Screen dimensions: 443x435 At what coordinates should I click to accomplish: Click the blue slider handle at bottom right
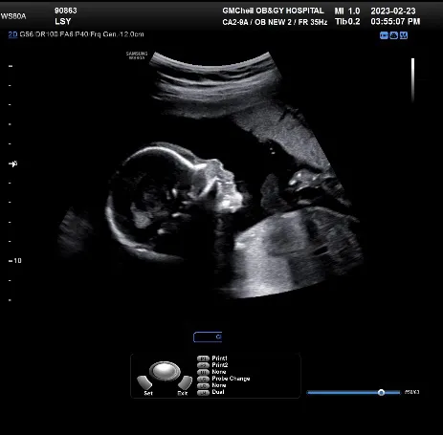[x=381, y=392]
